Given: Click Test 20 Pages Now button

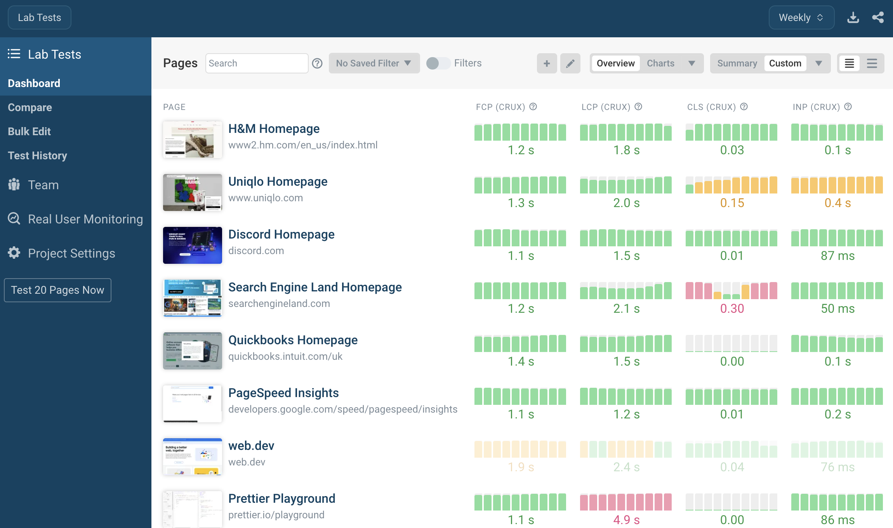Looking at the screenshot, I should tap(57, 290).
